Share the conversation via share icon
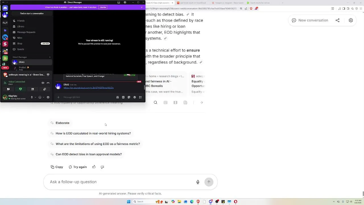 (x=338, y=20)
